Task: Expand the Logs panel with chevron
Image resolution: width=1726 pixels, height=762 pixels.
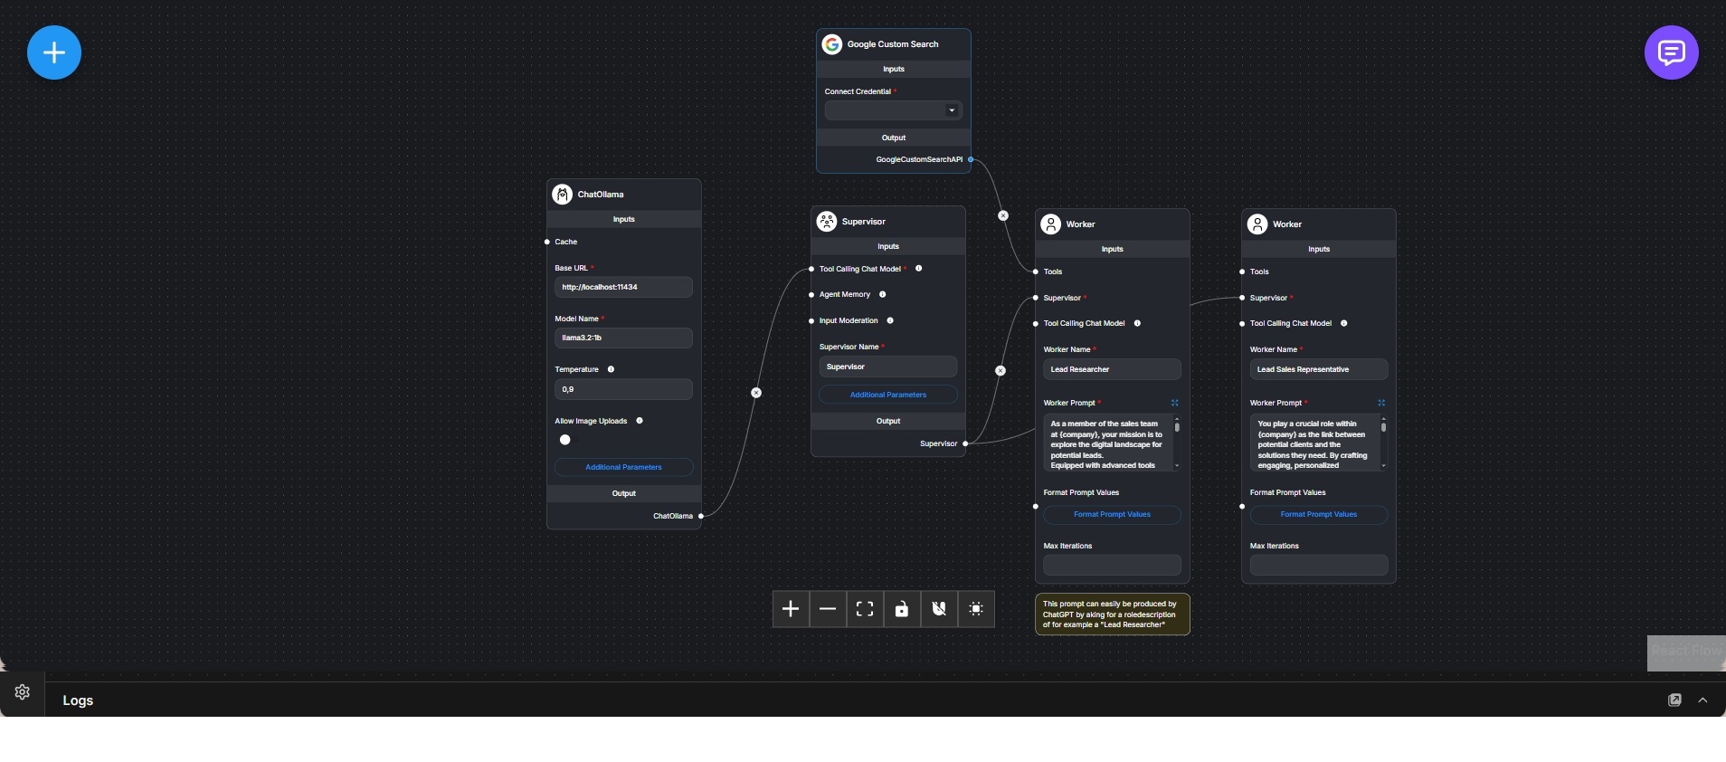Action: coord(1702,700)
